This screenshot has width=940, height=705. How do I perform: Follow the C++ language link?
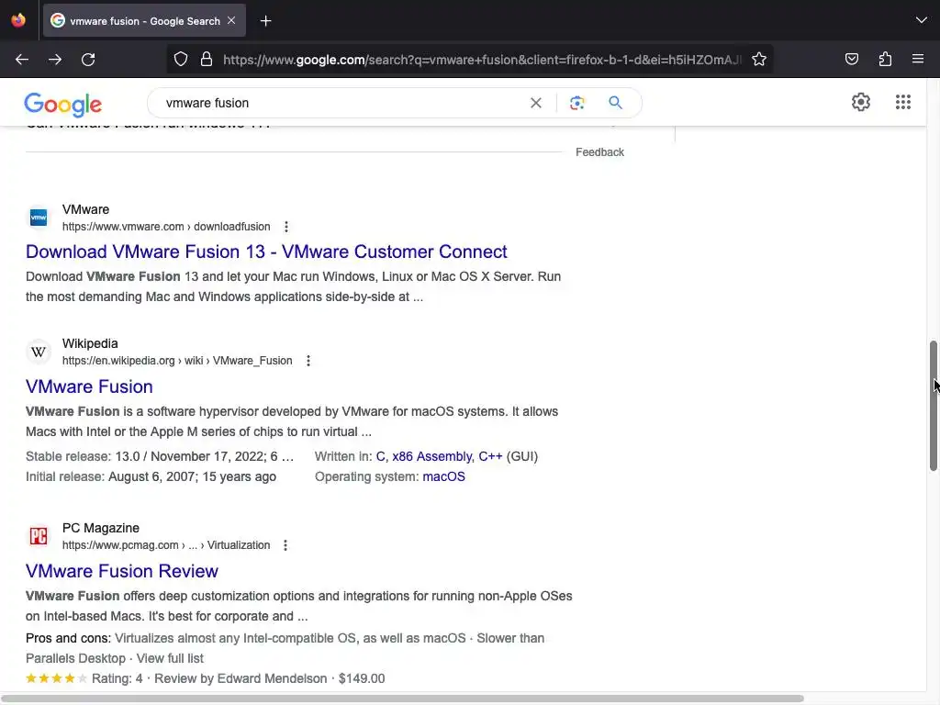(x=490, y=457)
